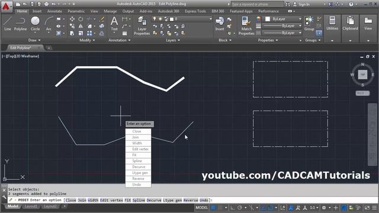Image resolution: width=379 pixels, height=213 pixels.
Task: Click the Plot print icon
Action: coord(46,4)
